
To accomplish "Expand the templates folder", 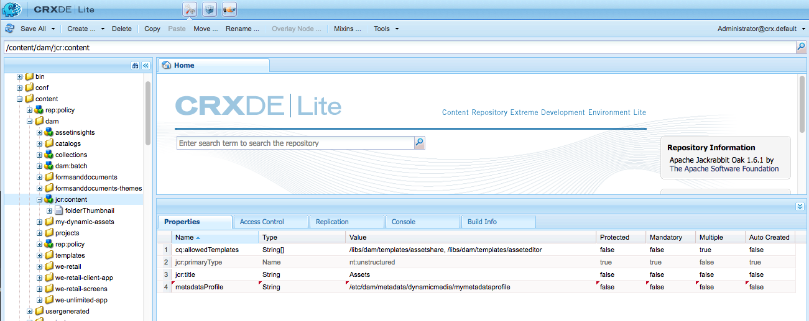I will coord(40,255).
